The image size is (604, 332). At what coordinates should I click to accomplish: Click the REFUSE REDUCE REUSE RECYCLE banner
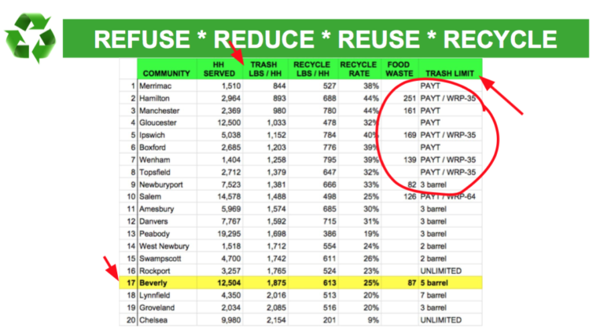pyautogui.click(x=326, y=38)
